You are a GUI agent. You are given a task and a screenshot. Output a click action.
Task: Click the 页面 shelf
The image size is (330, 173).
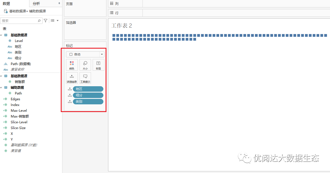point(85,8)
